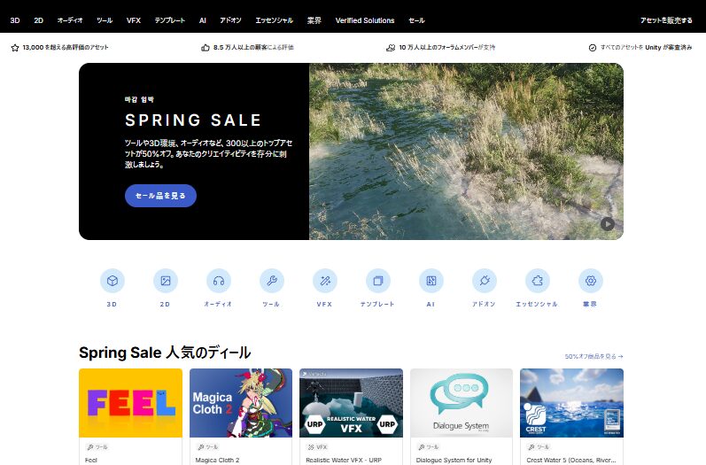Open the オーディオ menu in top navigation
The width and height of the screenshot is (706, 465).
pos(70,20)
